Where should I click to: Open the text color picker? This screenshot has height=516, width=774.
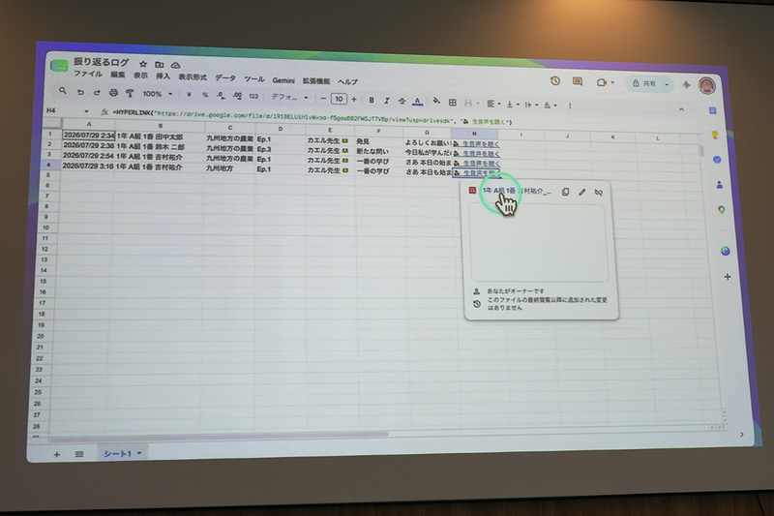tap(418, 102)
